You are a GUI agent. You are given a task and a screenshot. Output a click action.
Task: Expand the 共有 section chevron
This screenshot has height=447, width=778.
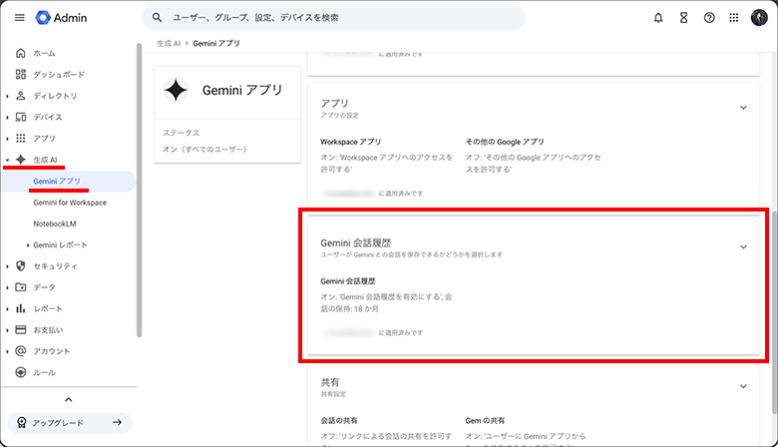click(743, 386)
